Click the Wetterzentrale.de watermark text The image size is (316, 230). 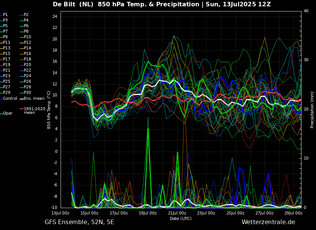(268, 222)
